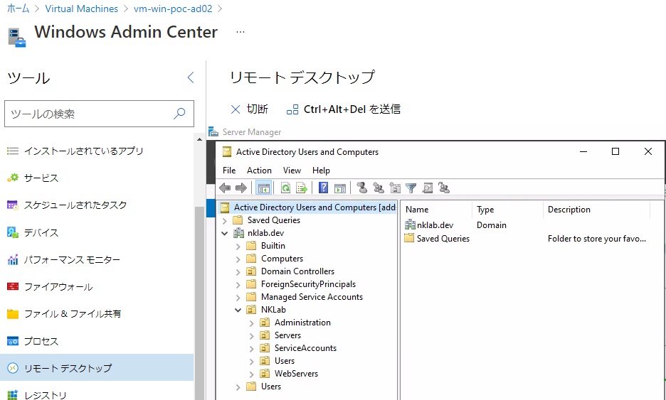Open Help via blue question mark icon
The width and height of the screenshot is (666, 400).
pyautogui.click(x=323, y=188)
